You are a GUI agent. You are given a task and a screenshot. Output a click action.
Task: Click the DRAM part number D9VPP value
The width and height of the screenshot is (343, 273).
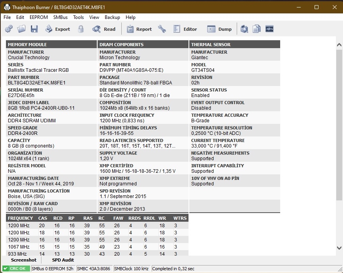132,70
